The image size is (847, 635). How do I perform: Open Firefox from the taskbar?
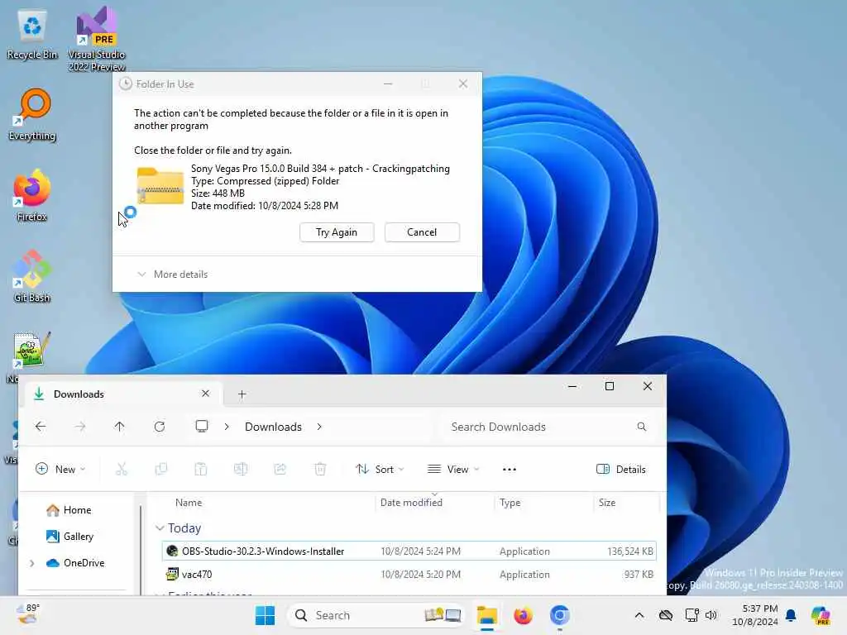pos(523,615)
